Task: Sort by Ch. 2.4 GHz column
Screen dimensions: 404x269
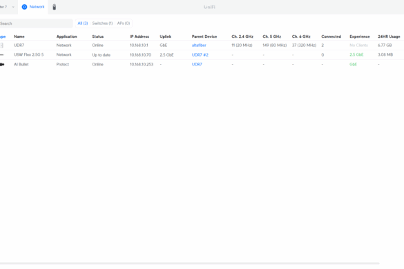Action: coord(242,37)
